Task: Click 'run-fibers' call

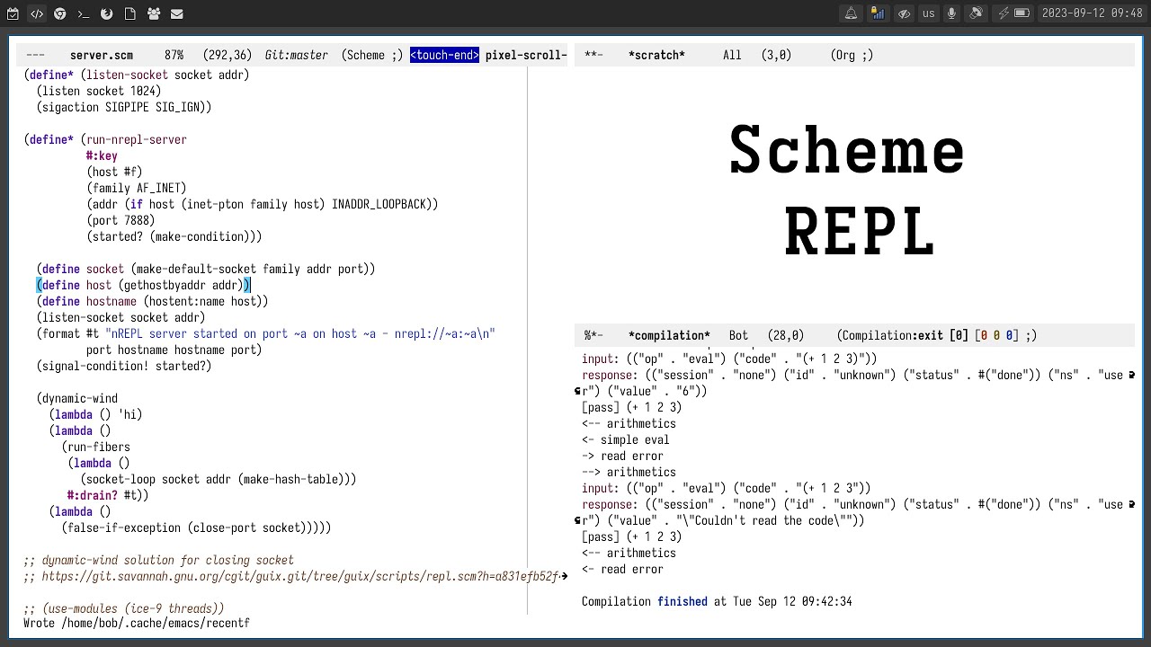Action: pyautogui.click(x=99, y=448)
